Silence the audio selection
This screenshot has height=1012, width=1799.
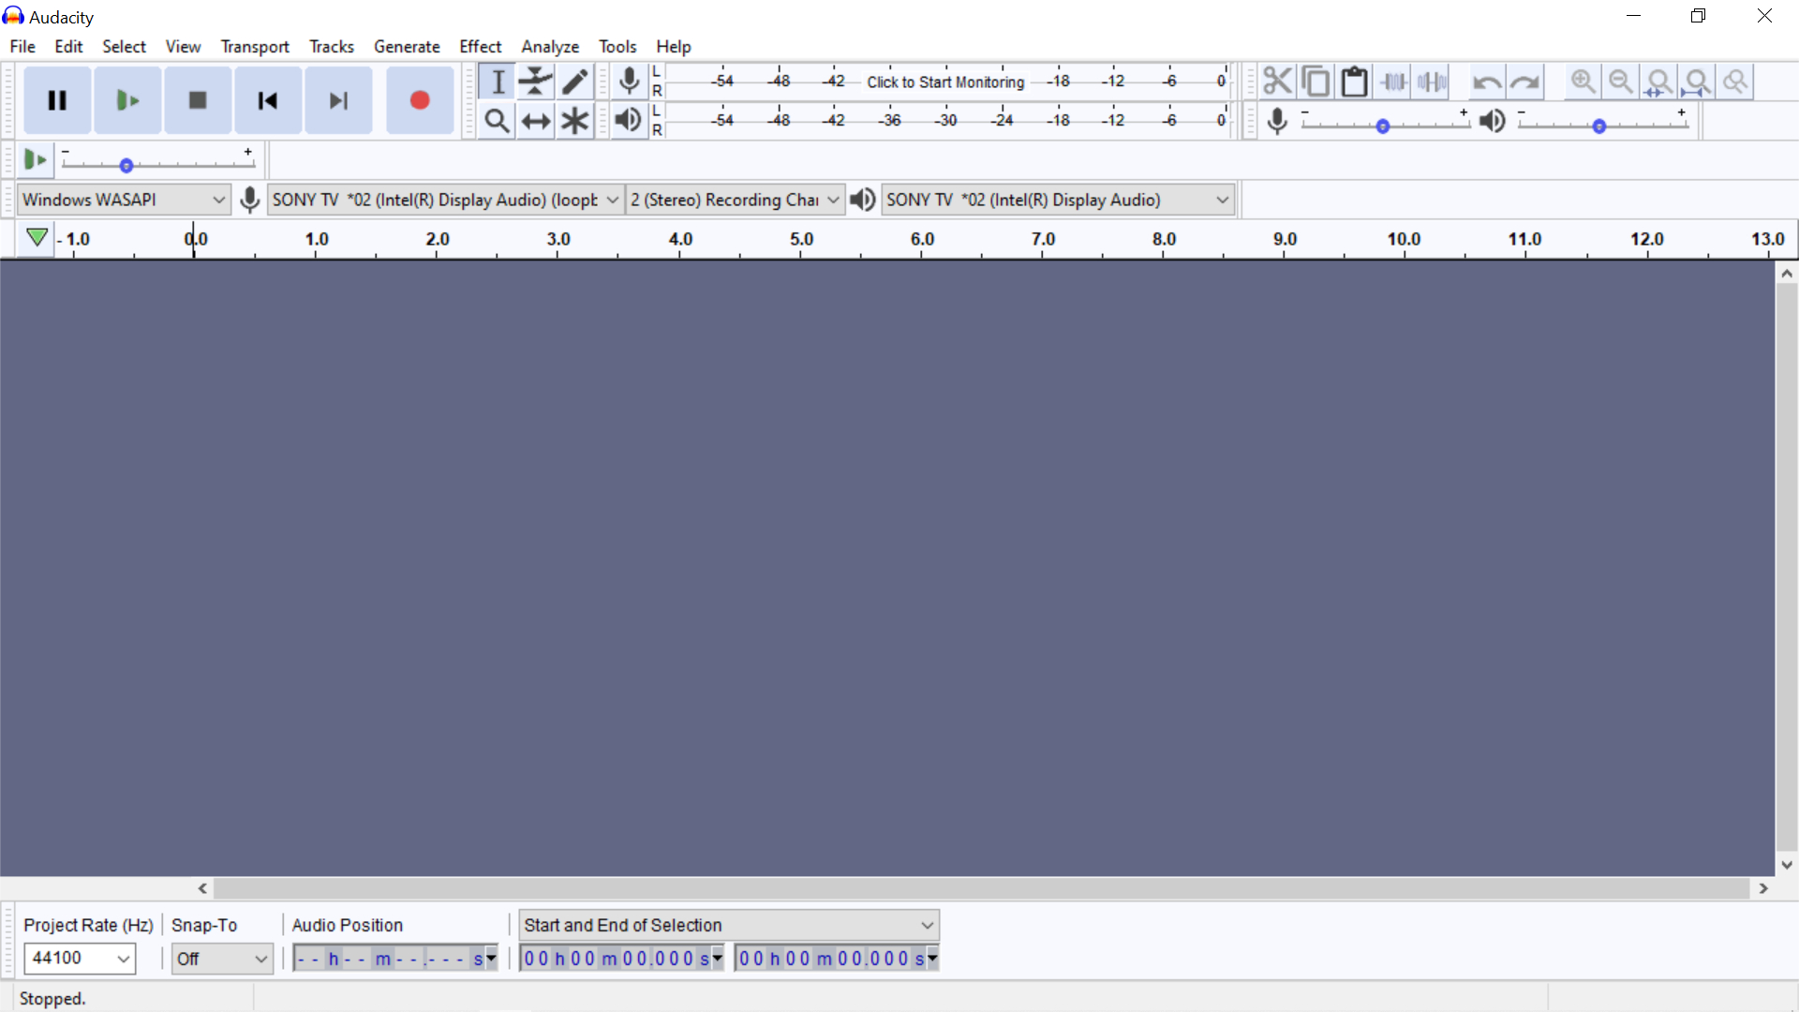(1433, 82)
